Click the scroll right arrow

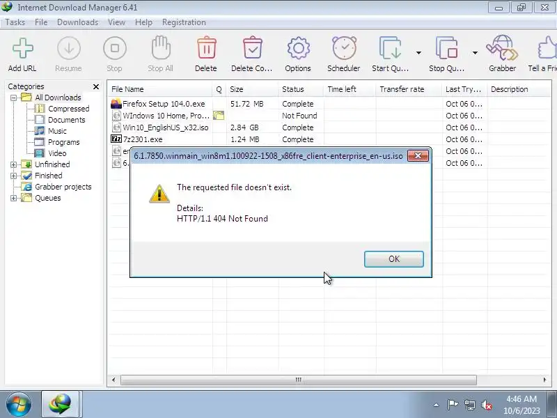(544, 380)
